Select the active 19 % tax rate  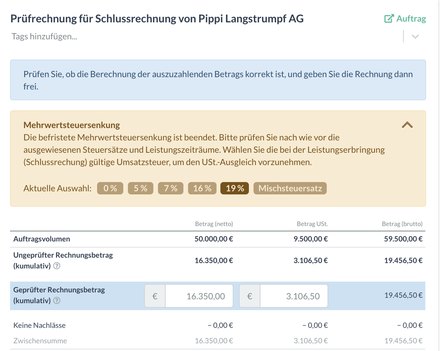235,188
